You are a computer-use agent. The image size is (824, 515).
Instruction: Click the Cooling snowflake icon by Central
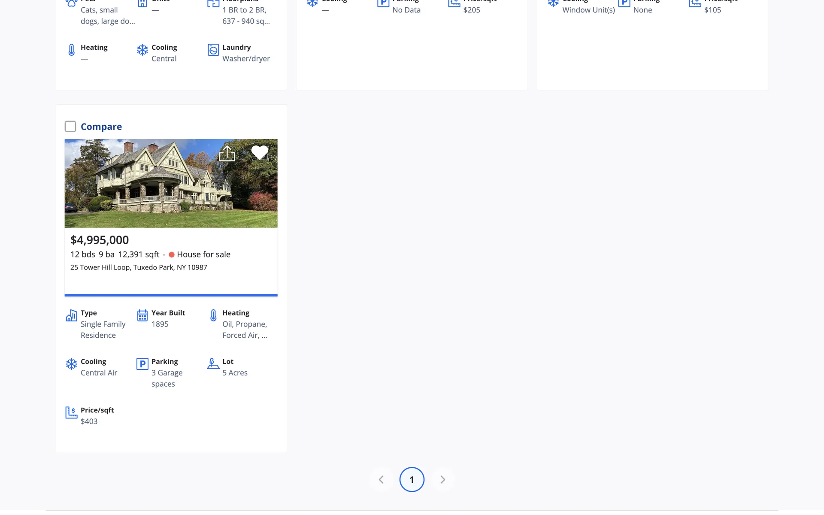pyautogui.click(x=142, y=50)
